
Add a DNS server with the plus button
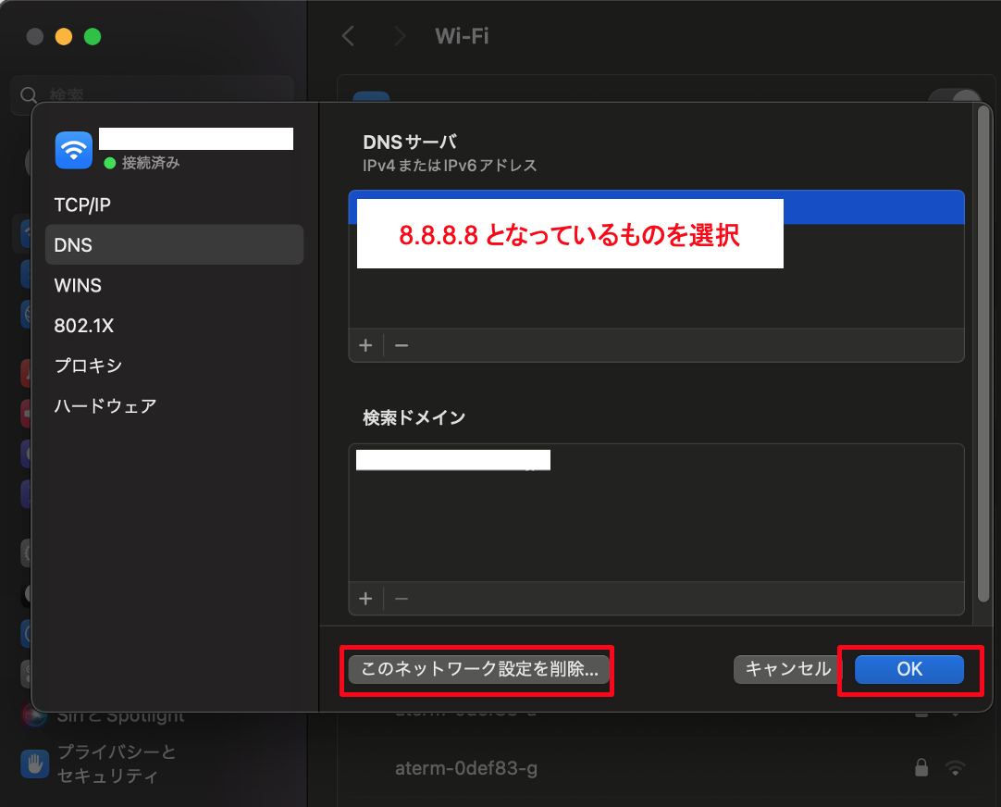[365, 345]
